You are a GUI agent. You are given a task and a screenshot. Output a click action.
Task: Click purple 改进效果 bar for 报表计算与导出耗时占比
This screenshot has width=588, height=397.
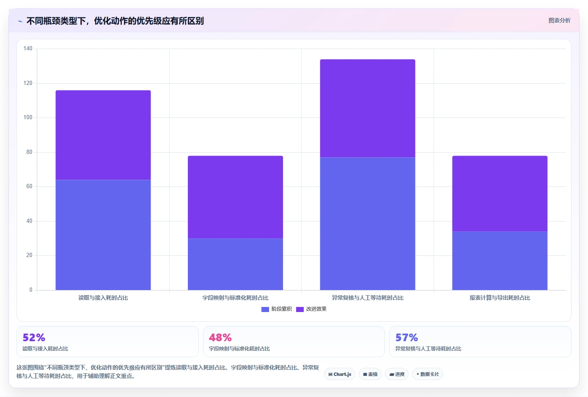[500, 194]
